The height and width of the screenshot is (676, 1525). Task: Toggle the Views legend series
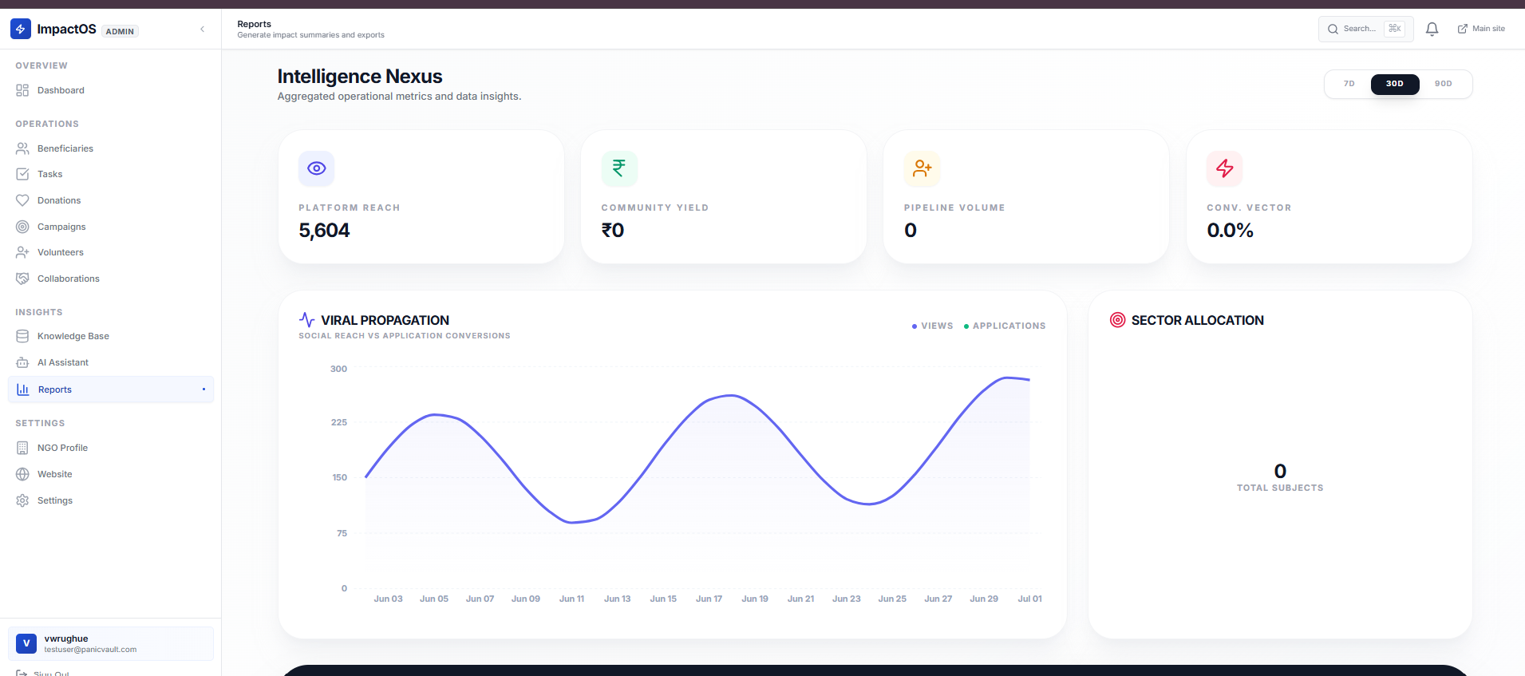point(932,326)
